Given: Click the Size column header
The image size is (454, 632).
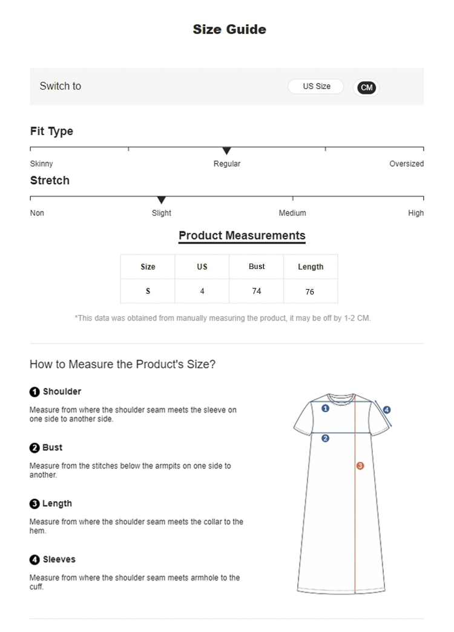Looking at the screenshot, I should tap(148, 267).
